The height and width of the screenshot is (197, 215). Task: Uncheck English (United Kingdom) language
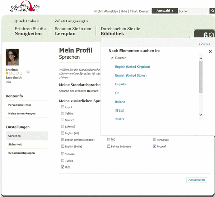point(63,140)
